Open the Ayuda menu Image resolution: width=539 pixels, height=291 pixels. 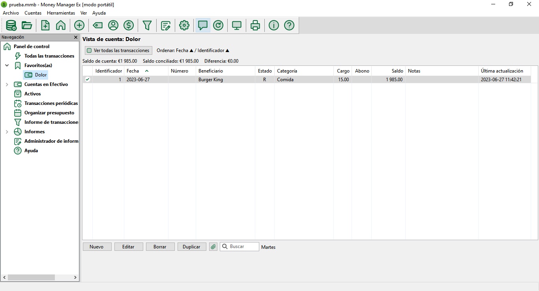(99, 13)
